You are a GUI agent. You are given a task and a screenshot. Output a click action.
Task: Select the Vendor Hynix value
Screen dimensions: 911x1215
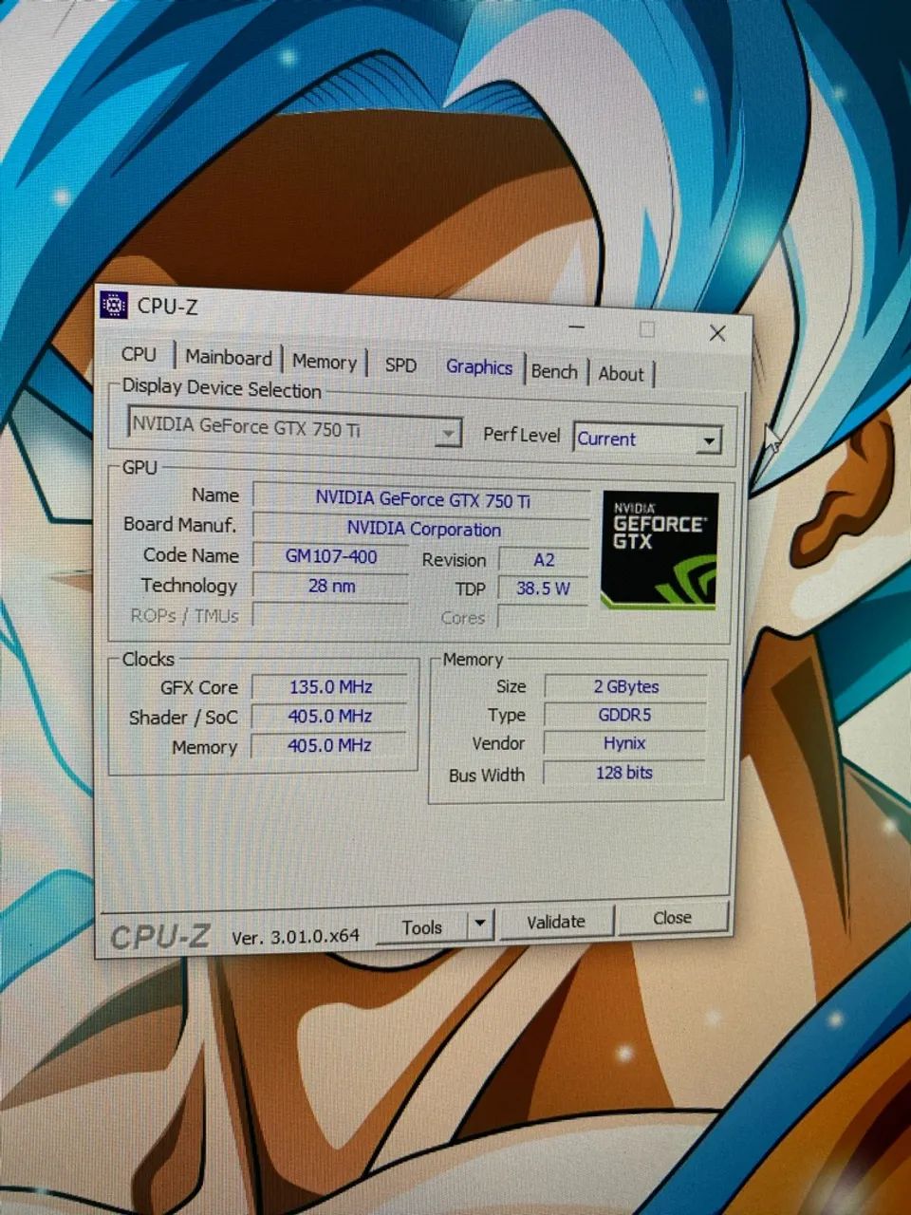624,744
